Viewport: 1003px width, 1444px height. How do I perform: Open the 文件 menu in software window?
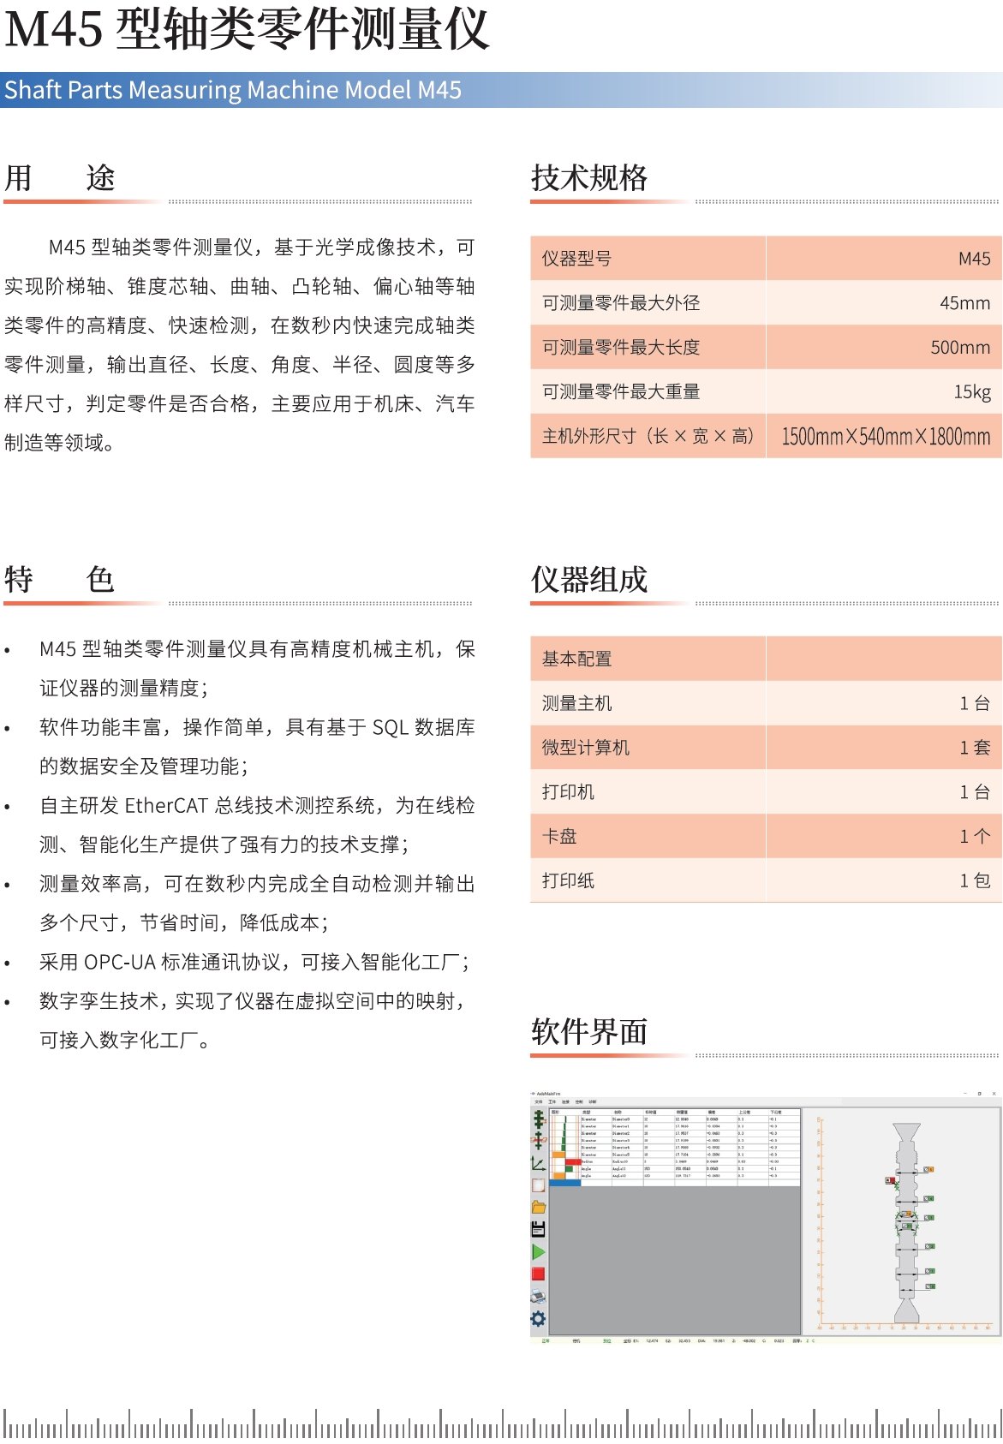click(x=539, y=1102)
